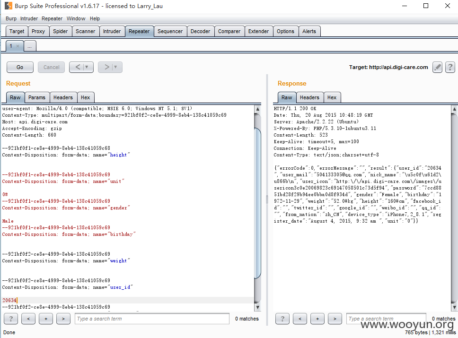458x338 pixels.
Task: Switch to the Alerts tab
Action: [x=309, y=31]
